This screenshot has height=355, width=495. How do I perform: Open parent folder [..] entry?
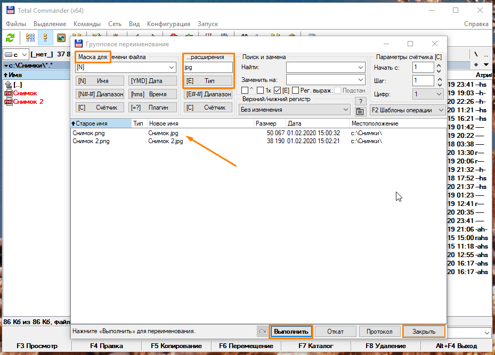13,85
